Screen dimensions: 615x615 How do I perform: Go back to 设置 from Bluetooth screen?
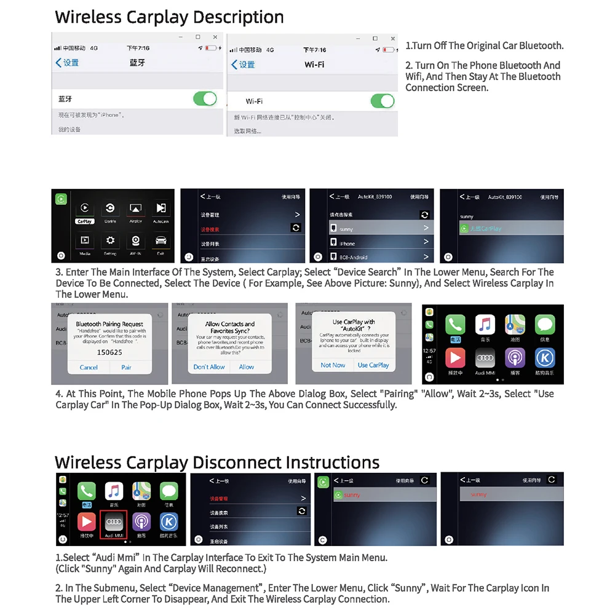click(67, 63)
